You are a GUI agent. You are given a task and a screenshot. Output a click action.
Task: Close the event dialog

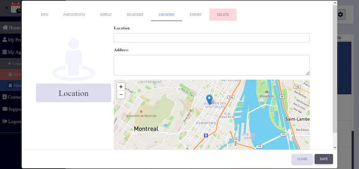(302, 159)
